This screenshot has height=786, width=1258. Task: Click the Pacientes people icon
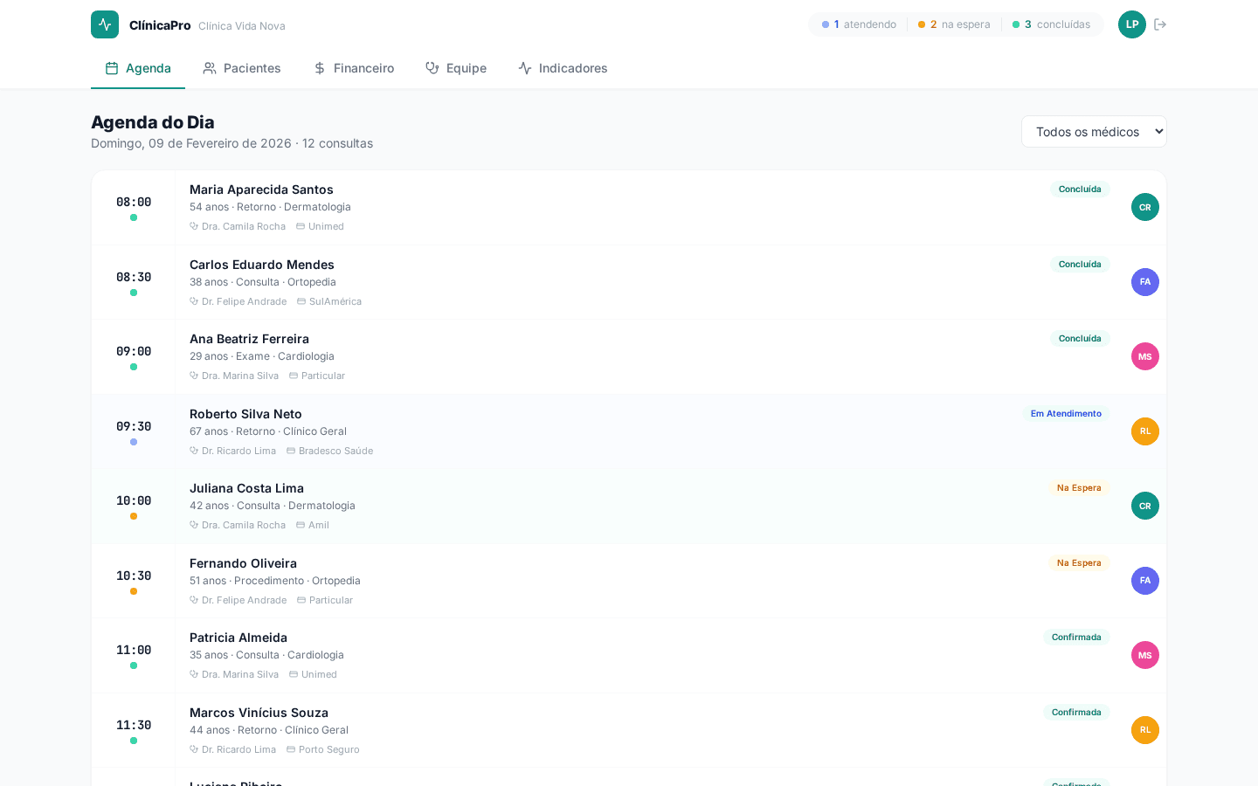click(x=209, y=68)
